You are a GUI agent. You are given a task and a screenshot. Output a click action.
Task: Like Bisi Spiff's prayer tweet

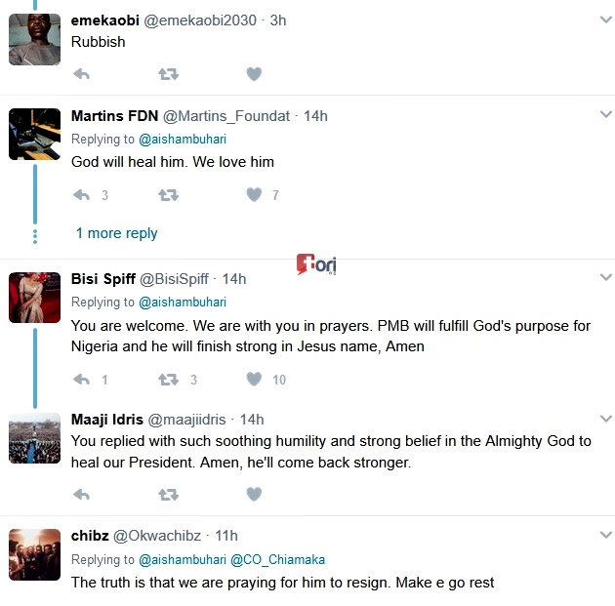pos(254,380)
